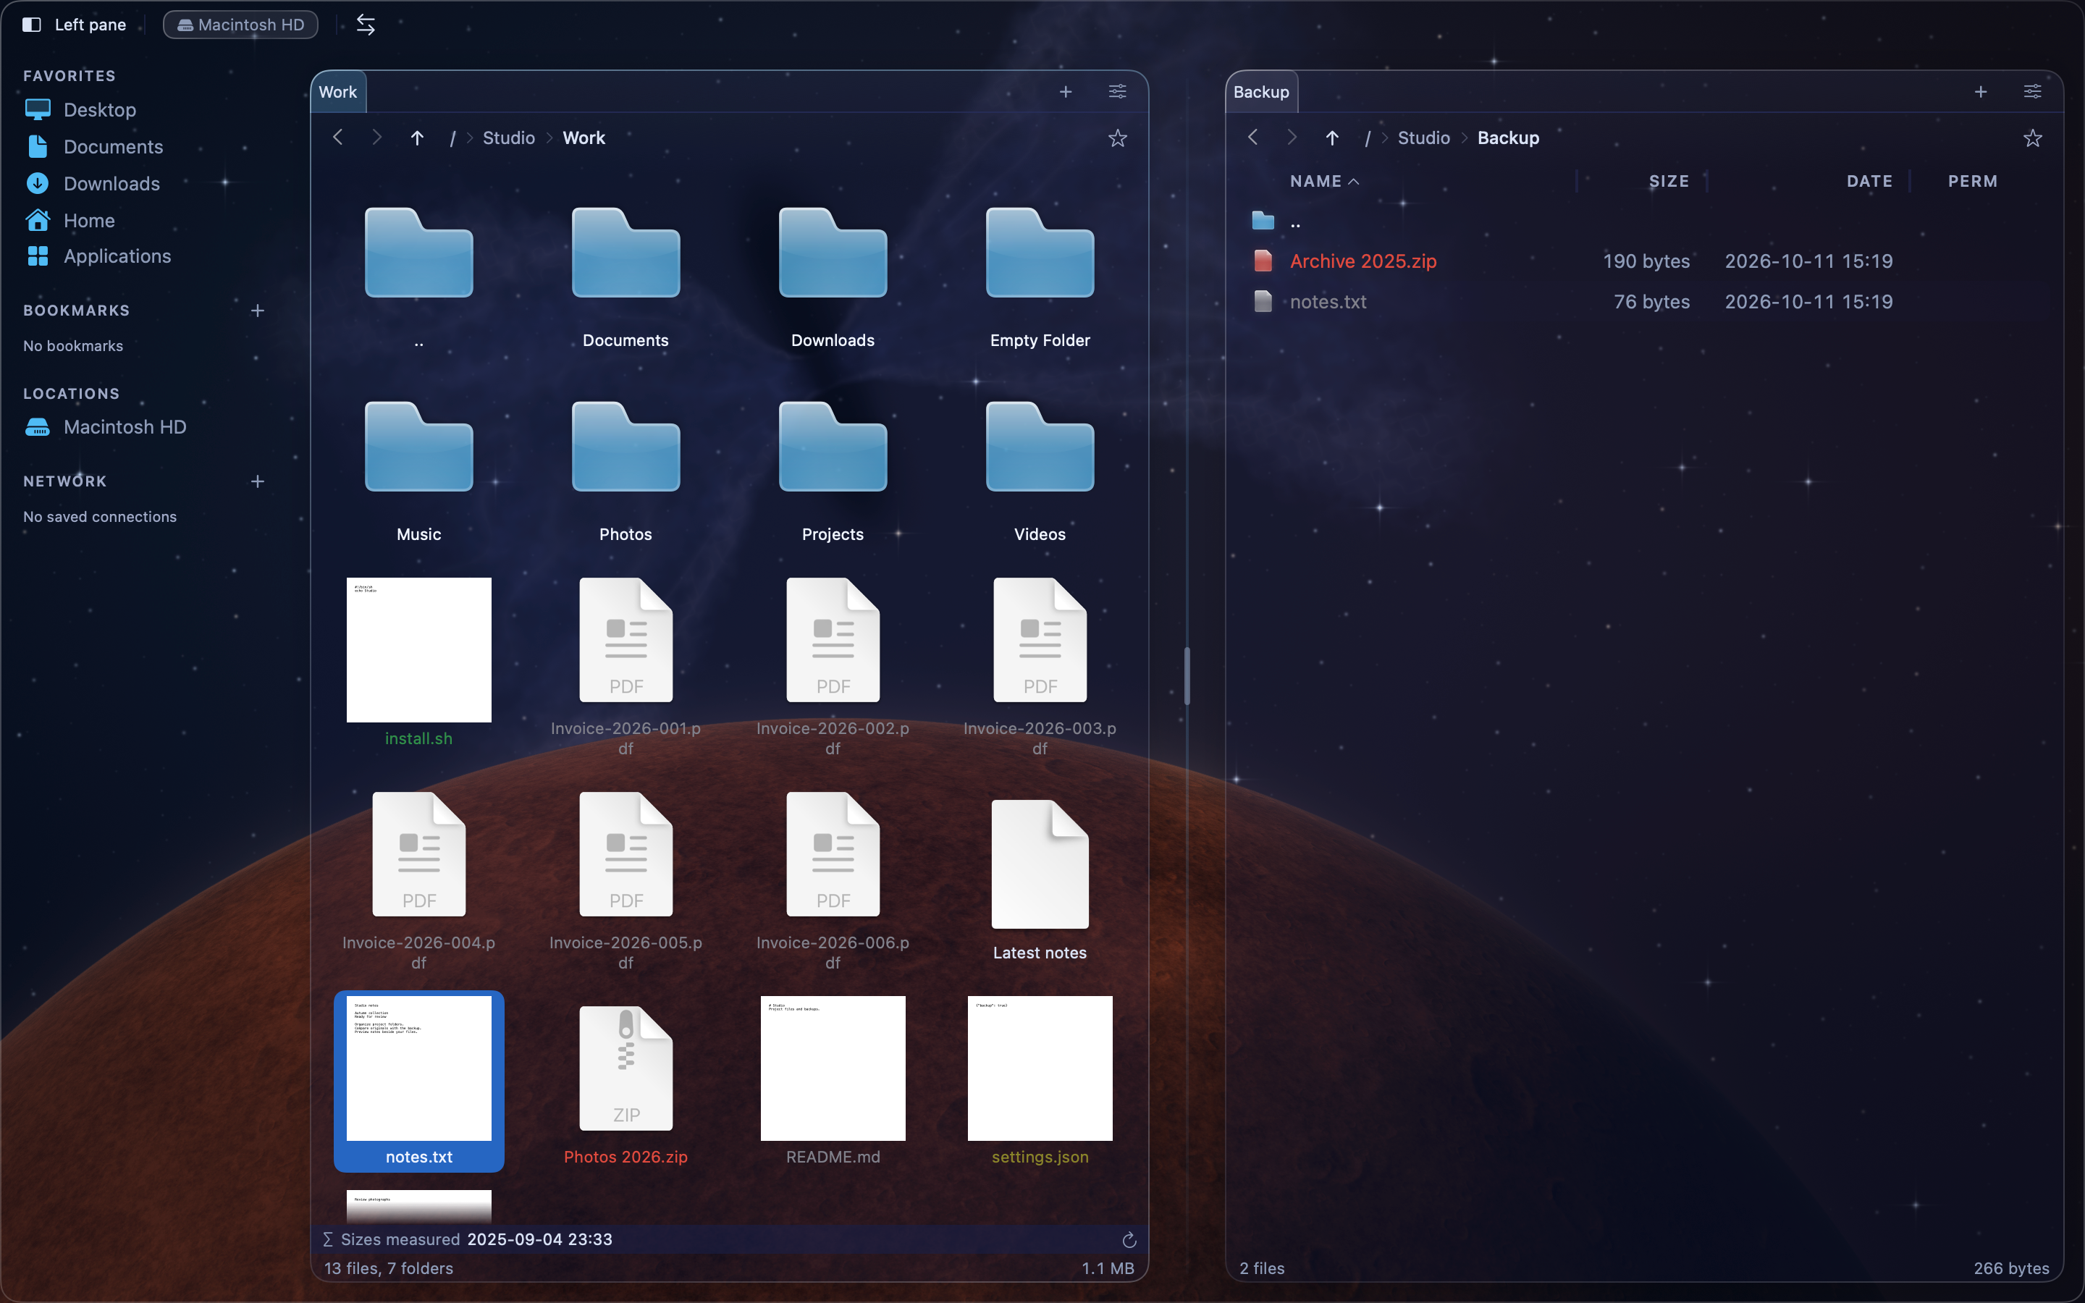Open Applications in Favorites sidebar
Screen dimensions: 2085x1303
[x=98, y=256]
